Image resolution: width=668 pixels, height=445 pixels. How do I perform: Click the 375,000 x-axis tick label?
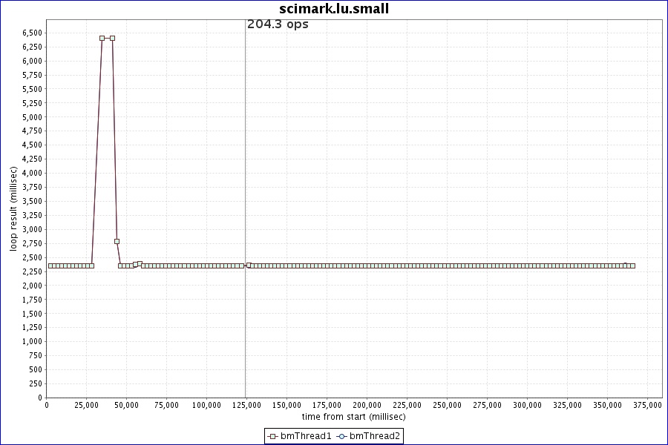[x=646, y=405]
